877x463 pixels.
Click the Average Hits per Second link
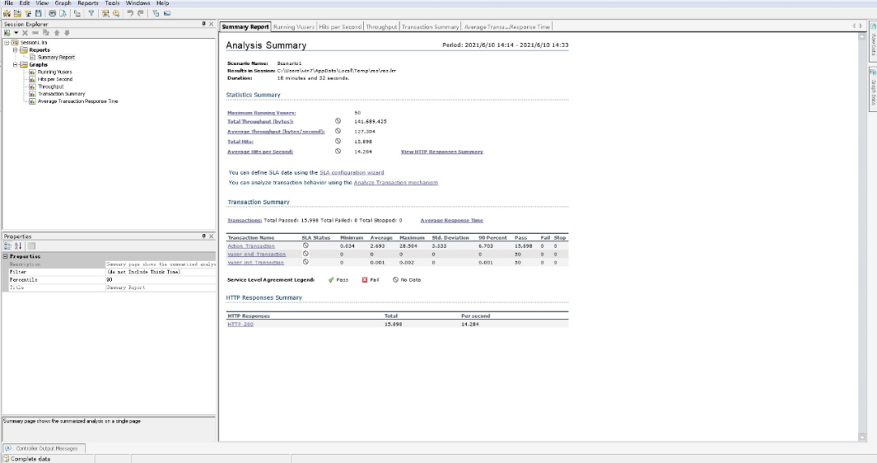(260, 152)
